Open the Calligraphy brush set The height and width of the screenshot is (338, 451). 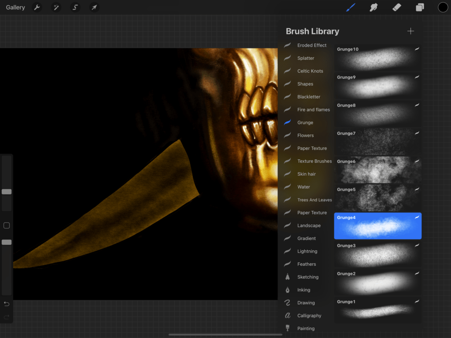pyautogui.click(x=309, y=316)
